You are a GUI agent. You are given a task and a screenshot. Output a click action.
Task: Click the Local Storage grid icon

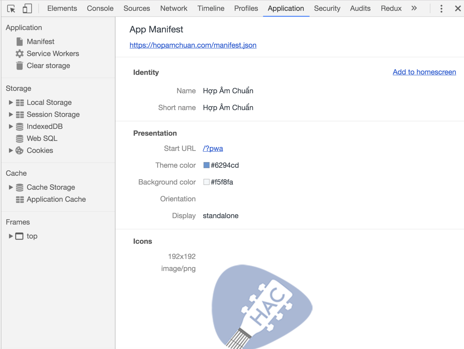[20, 103]
